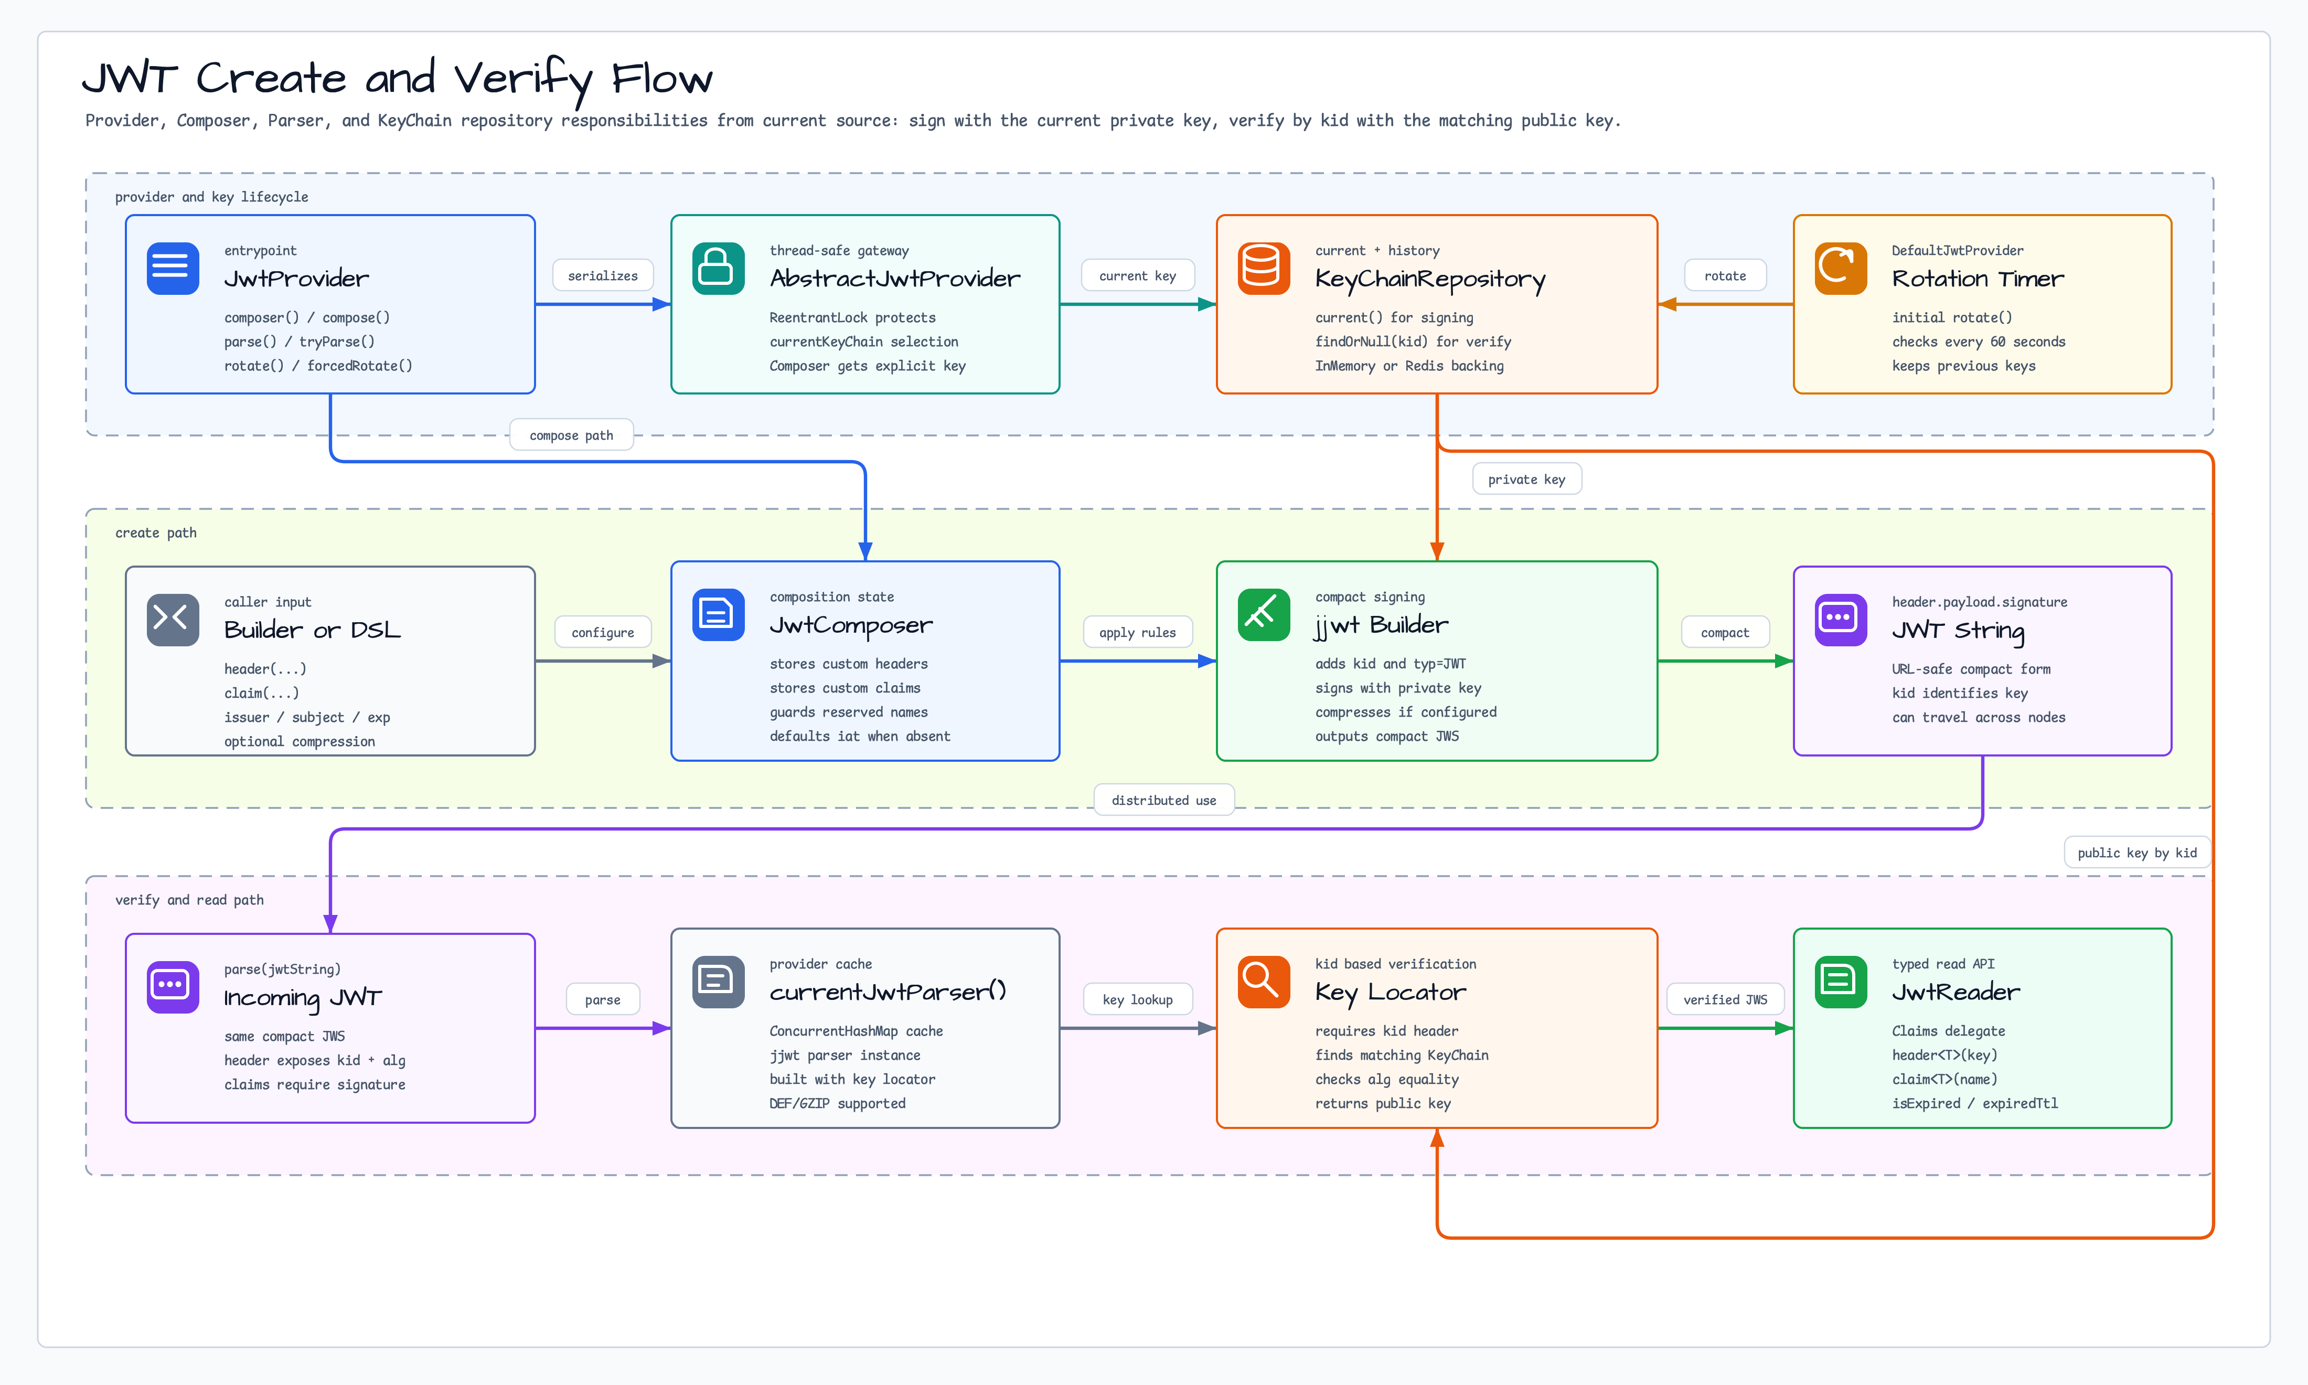The image size is (2308, 1385).
Task: Click the 'current key' edge label
Action: point(1137,275)
